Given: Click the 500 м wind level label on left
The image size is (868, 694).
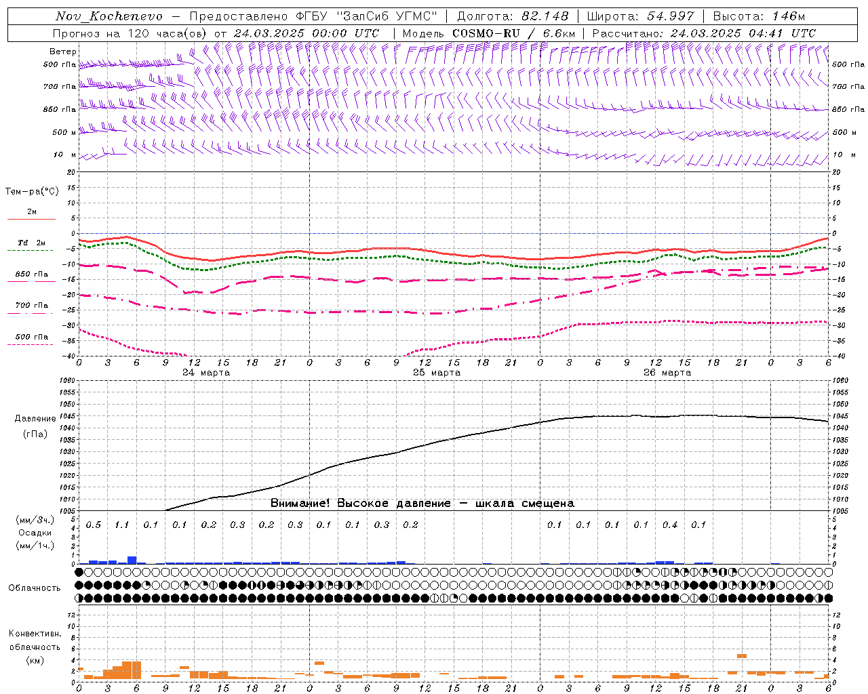Looking at the screenshot, I should 64,133.
